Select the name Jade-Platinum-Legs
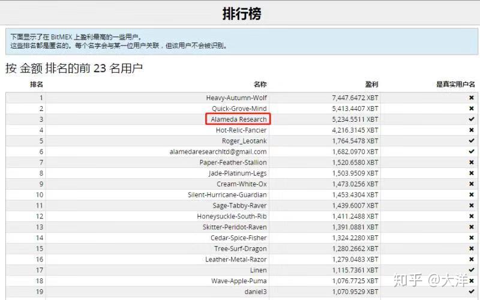This screenshot has height=300, width=480. click(238, 173)
